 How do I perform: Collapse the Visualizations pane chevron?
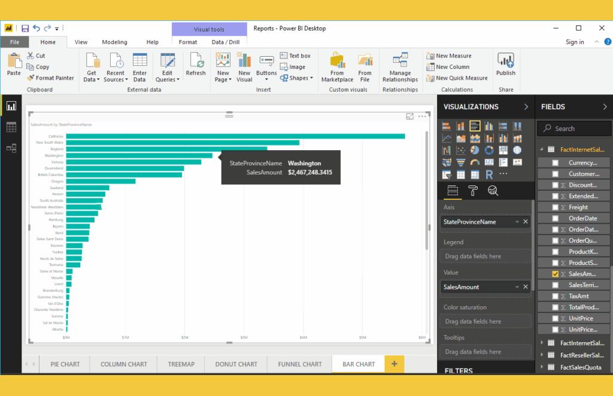526,106
